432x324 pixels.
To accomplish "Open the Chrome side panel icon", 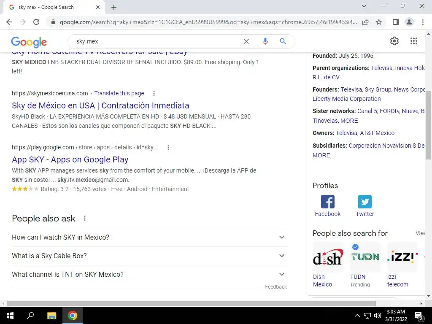I will click(396, 22).
